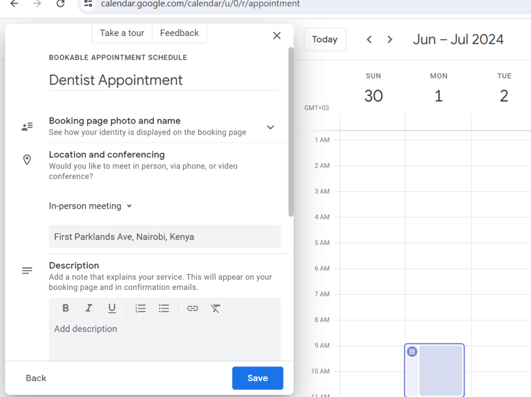Click the location pin icon
Viewport: 531px width, 397px height.
pyautogui.click(x=27, y=160)
